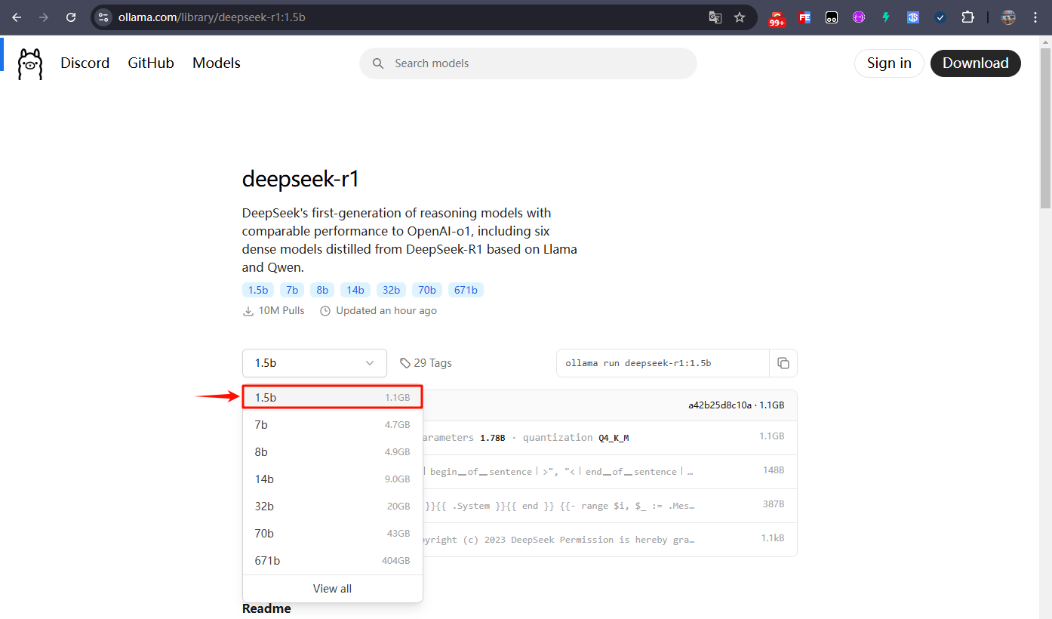Click the clock icon beside Updated an hour ago
This screenshot has width=1052, height=619.
[x=325, y=310]
